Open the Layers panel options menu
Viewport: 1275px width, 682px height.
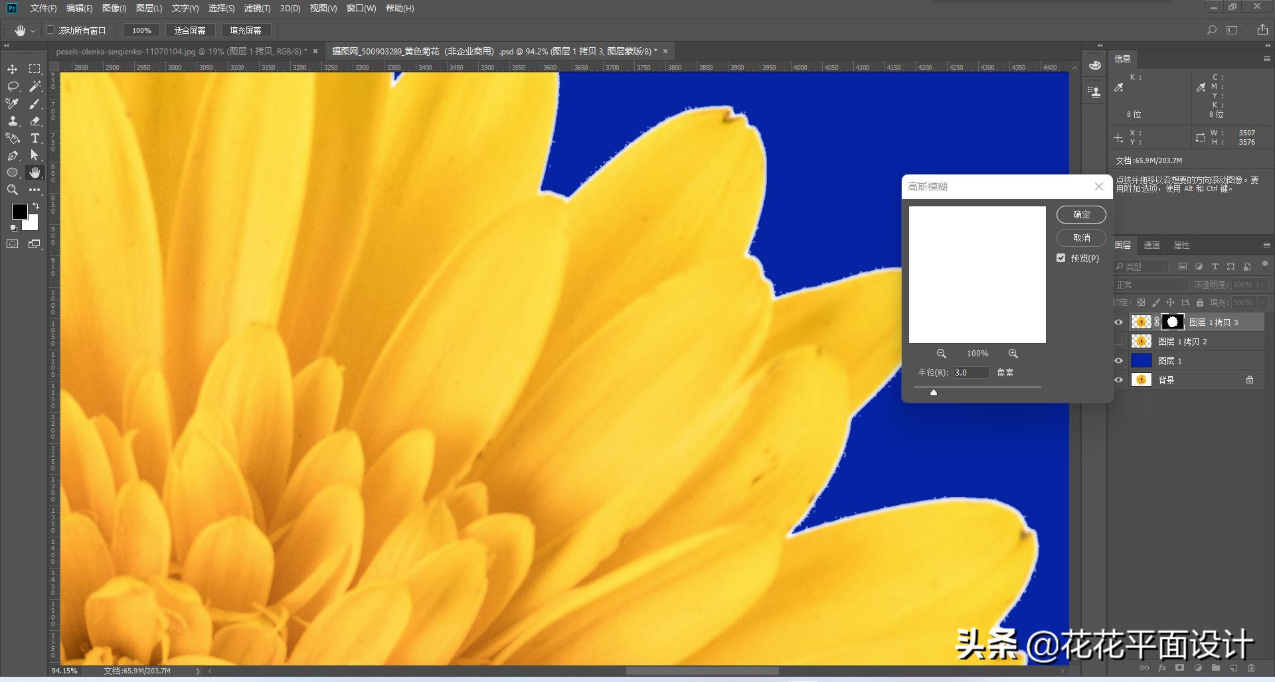(1266, 245)
